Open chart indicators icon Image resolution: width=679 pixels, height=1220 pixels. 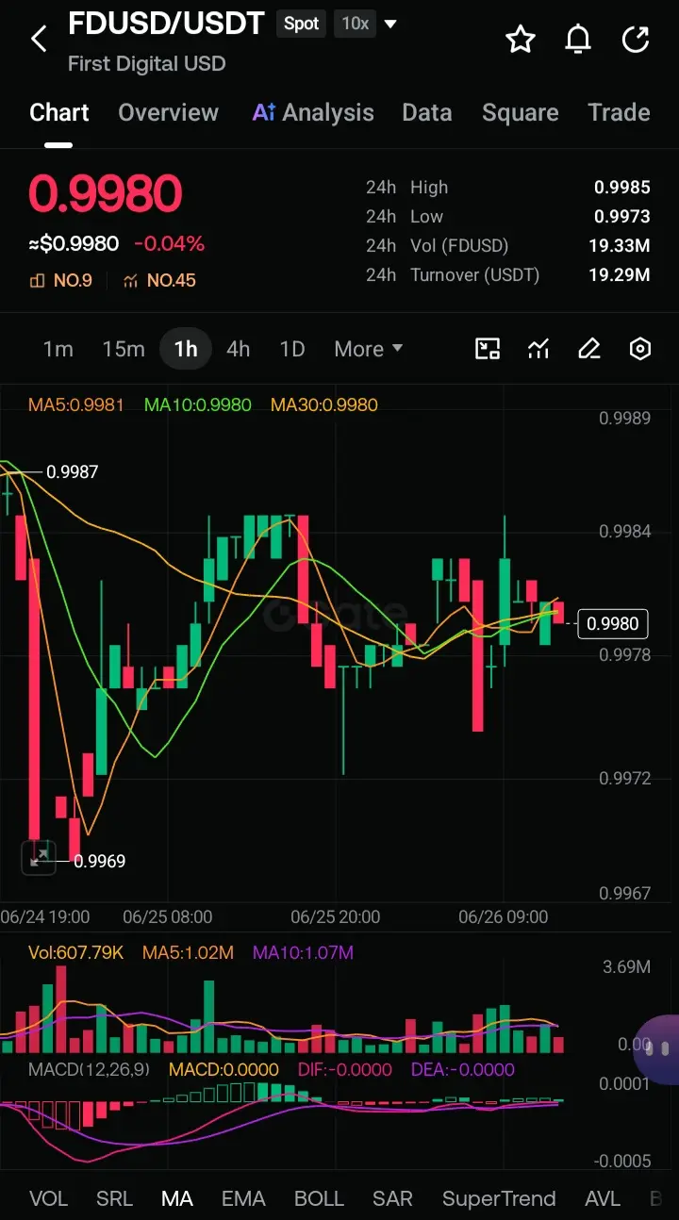coord(538,349)
